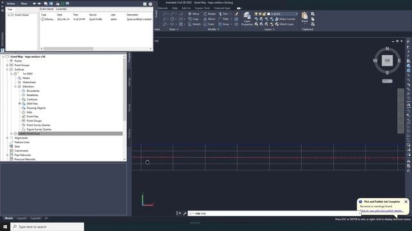
Task: Click the Windows taskbar search box
Action: click(47, 227)
